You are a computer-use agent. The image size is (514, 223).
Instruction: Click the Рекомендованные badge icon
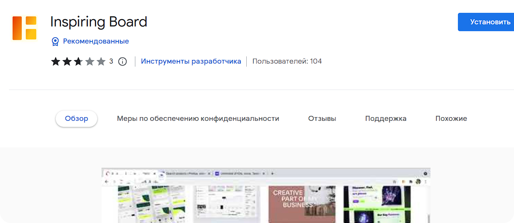(55, 41)
